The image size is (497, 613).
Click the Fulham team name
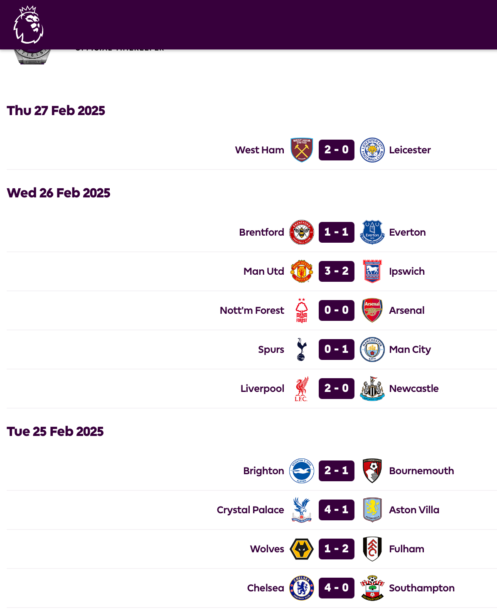point(406,549)
